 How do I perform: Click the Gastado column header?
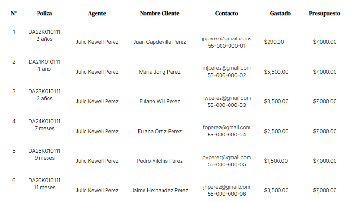coord(280,14)
